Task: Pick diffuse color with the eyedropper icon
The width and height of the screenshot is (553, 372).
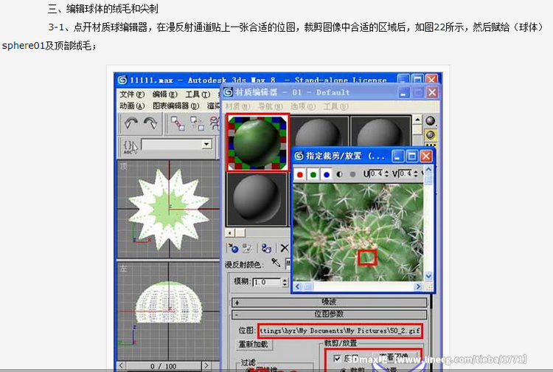Action: [276, 263]
